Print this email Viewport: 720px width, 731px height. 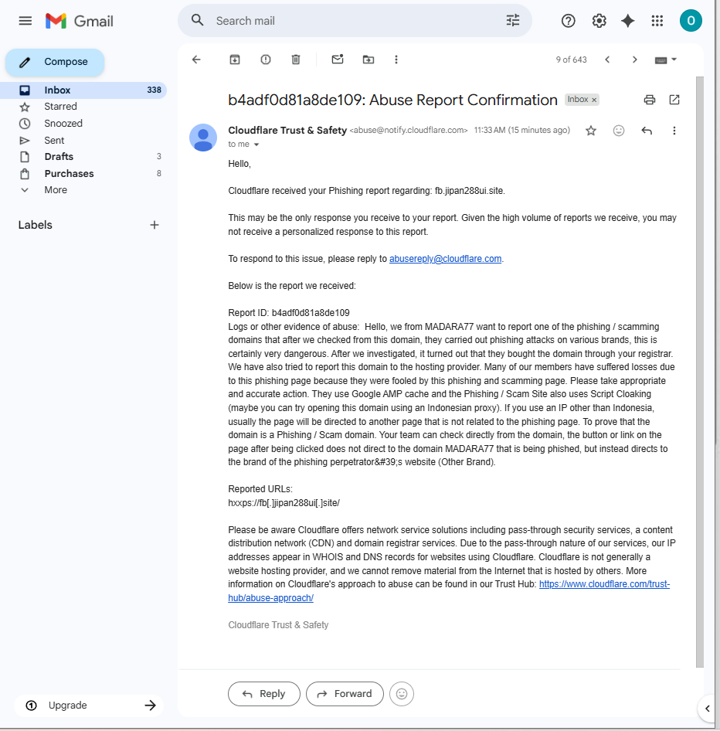click(650, 100)
